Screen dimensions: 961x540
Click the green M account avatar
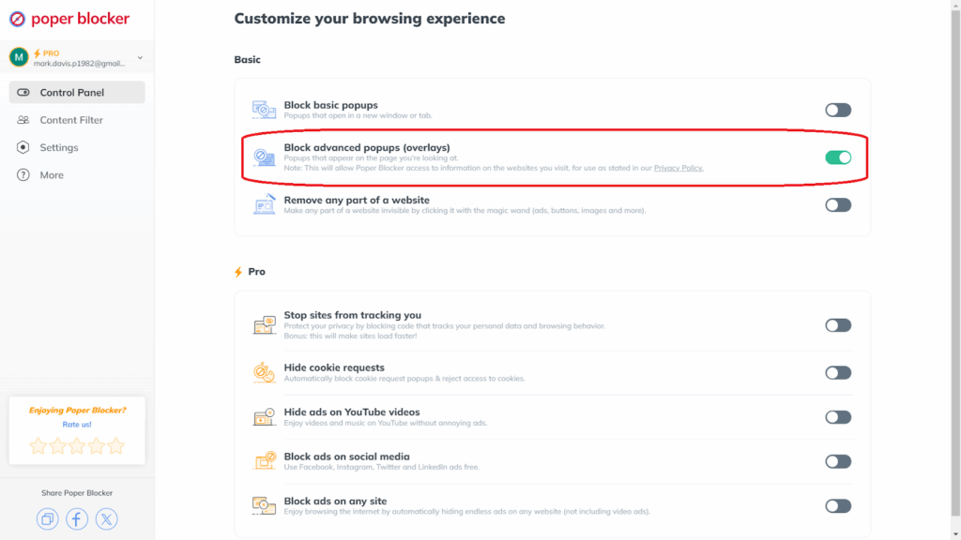click(19, 57)
